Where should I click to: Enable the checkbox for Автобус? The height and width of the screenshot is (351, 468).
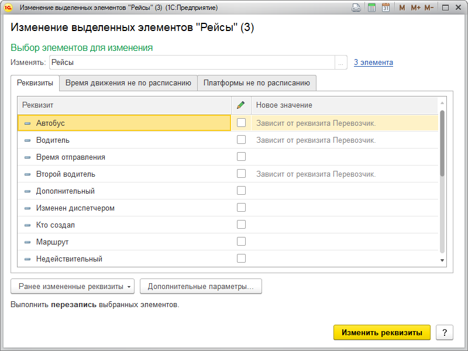pyautogui.click(x=241, y=123)
